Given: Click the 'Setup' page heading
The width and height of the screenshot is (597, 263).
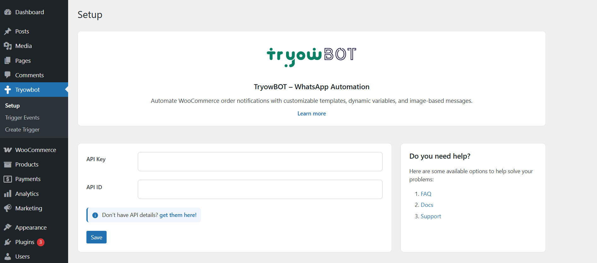Looking at the screenshot, I should click(x=90, y=15).
